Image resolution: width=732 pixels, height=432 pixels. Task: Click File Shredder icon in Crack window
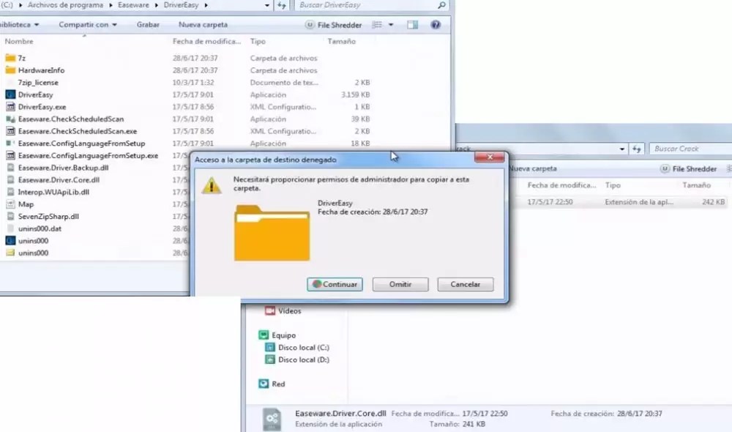tap(665, 168)
